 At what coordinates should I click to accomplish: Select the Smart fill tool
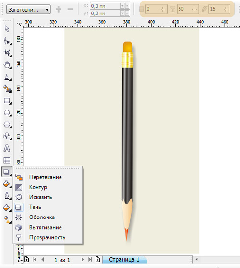[x=7, y=89]
